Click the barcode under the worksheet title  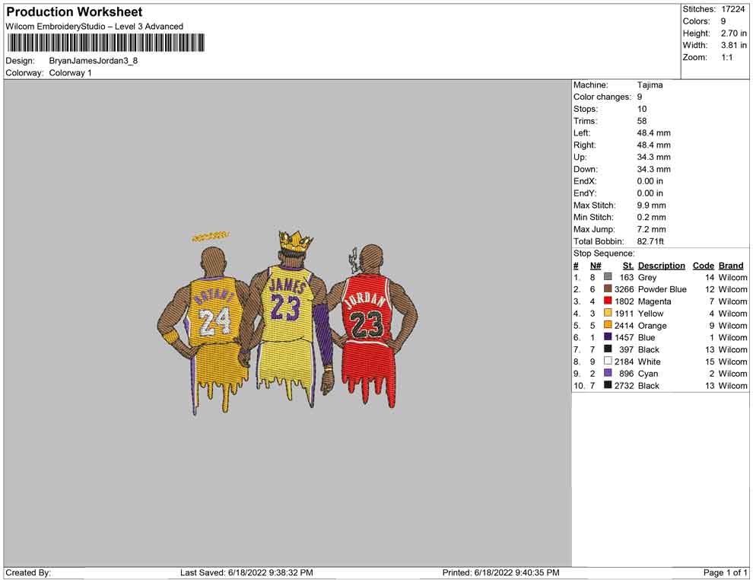pos(105,43)
